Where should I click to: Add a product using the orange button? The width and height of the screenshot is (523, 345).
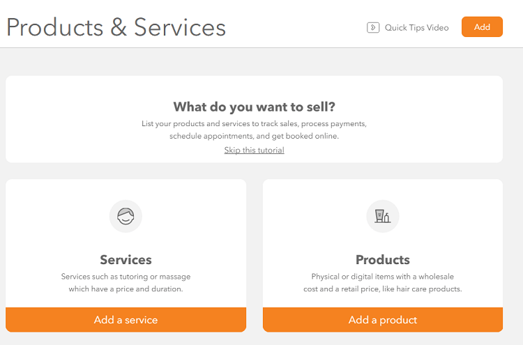pyautogui.click(x=383, y=320)
